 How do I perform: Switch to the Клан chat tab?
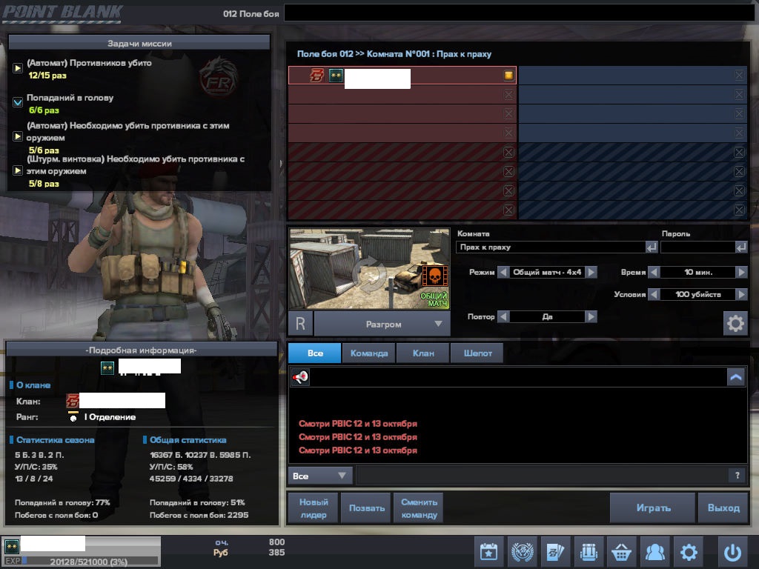coord(423,353)
